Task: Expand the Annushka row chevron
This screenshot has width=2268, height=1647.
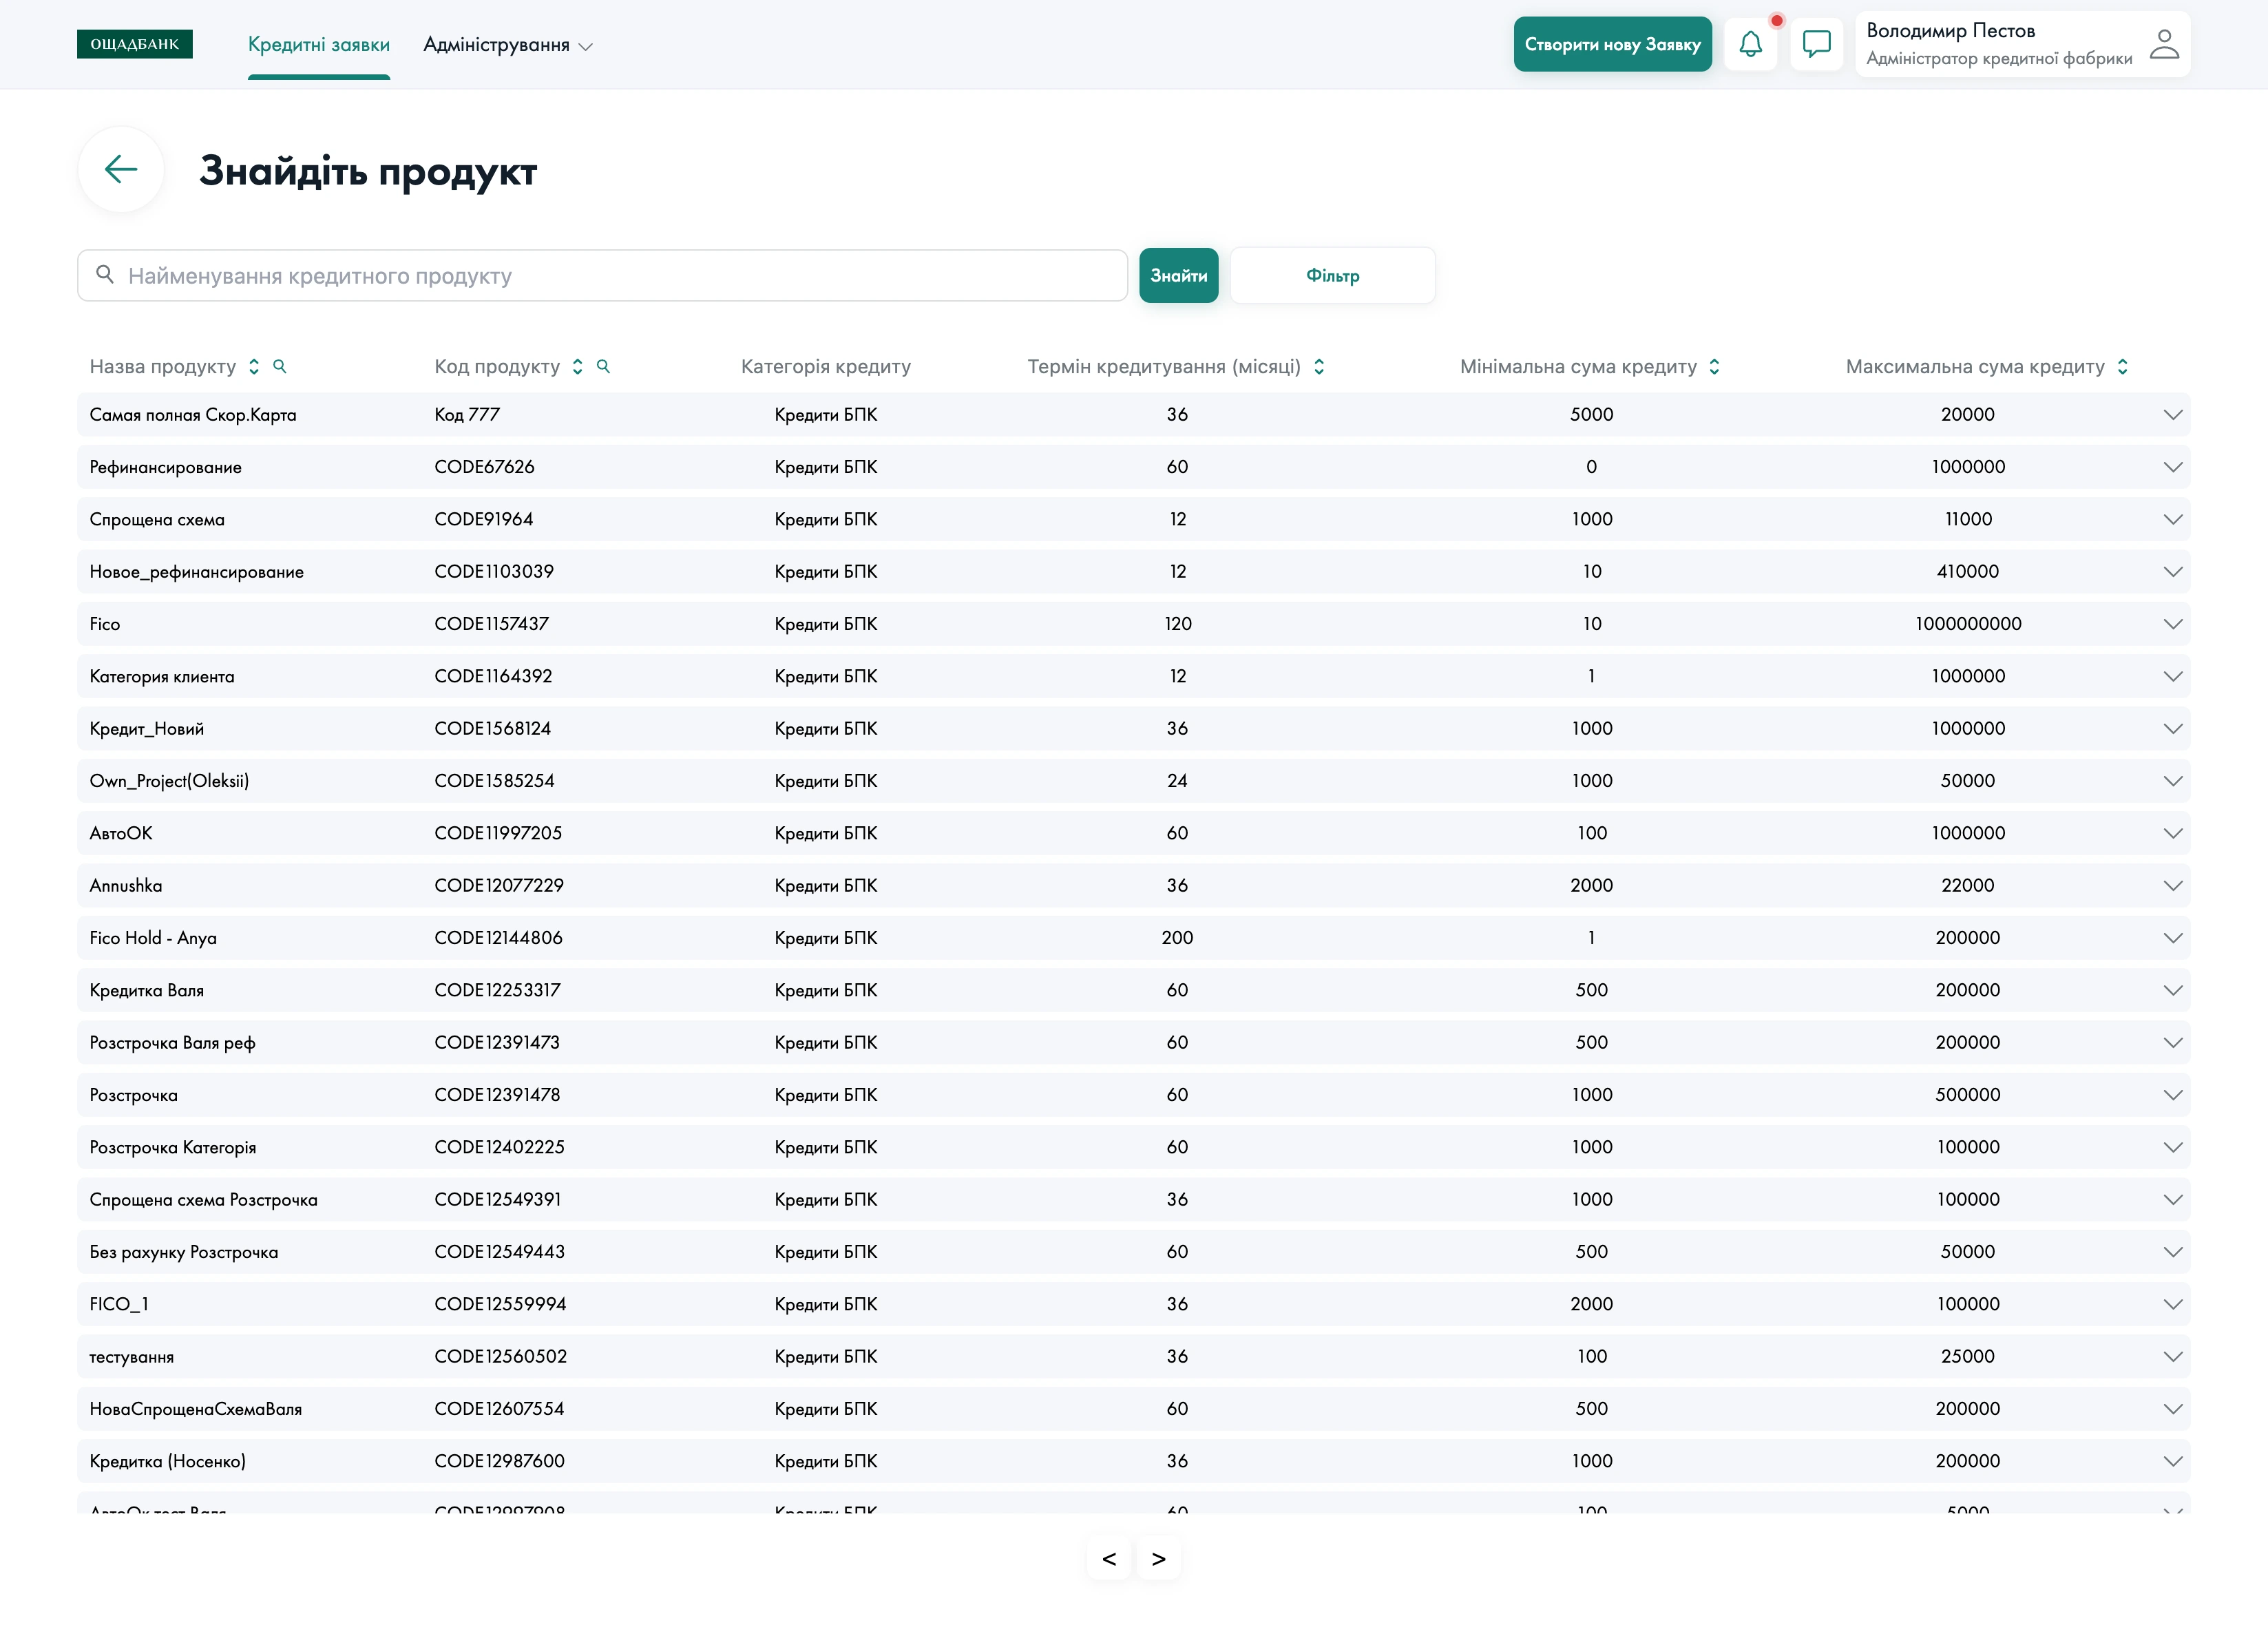Action: (x=2172, y=886)
